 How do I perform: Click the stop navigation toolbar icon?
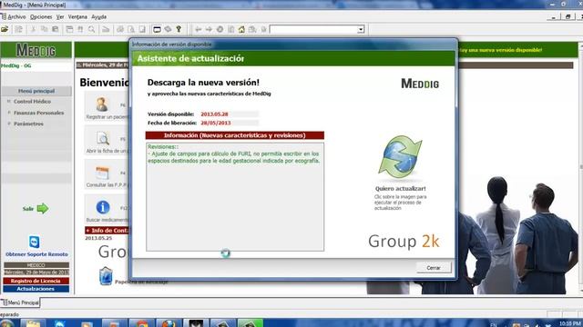(x=220, y=29)
